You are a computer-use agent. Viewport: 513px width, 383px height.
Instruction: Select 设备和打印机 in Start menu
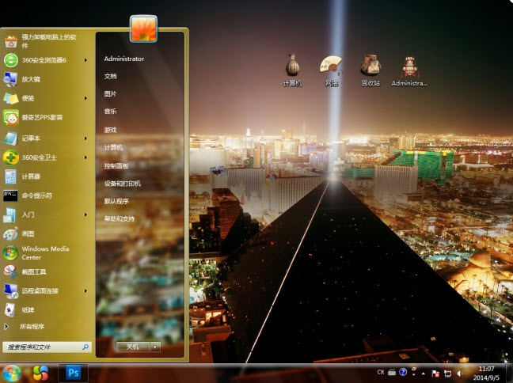click(x=122, y=184)
